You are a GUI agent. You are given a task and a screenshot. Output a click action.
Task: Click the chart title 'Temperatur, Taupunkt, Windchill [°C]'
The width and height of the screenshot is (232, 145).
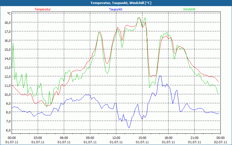click(121, 3)
